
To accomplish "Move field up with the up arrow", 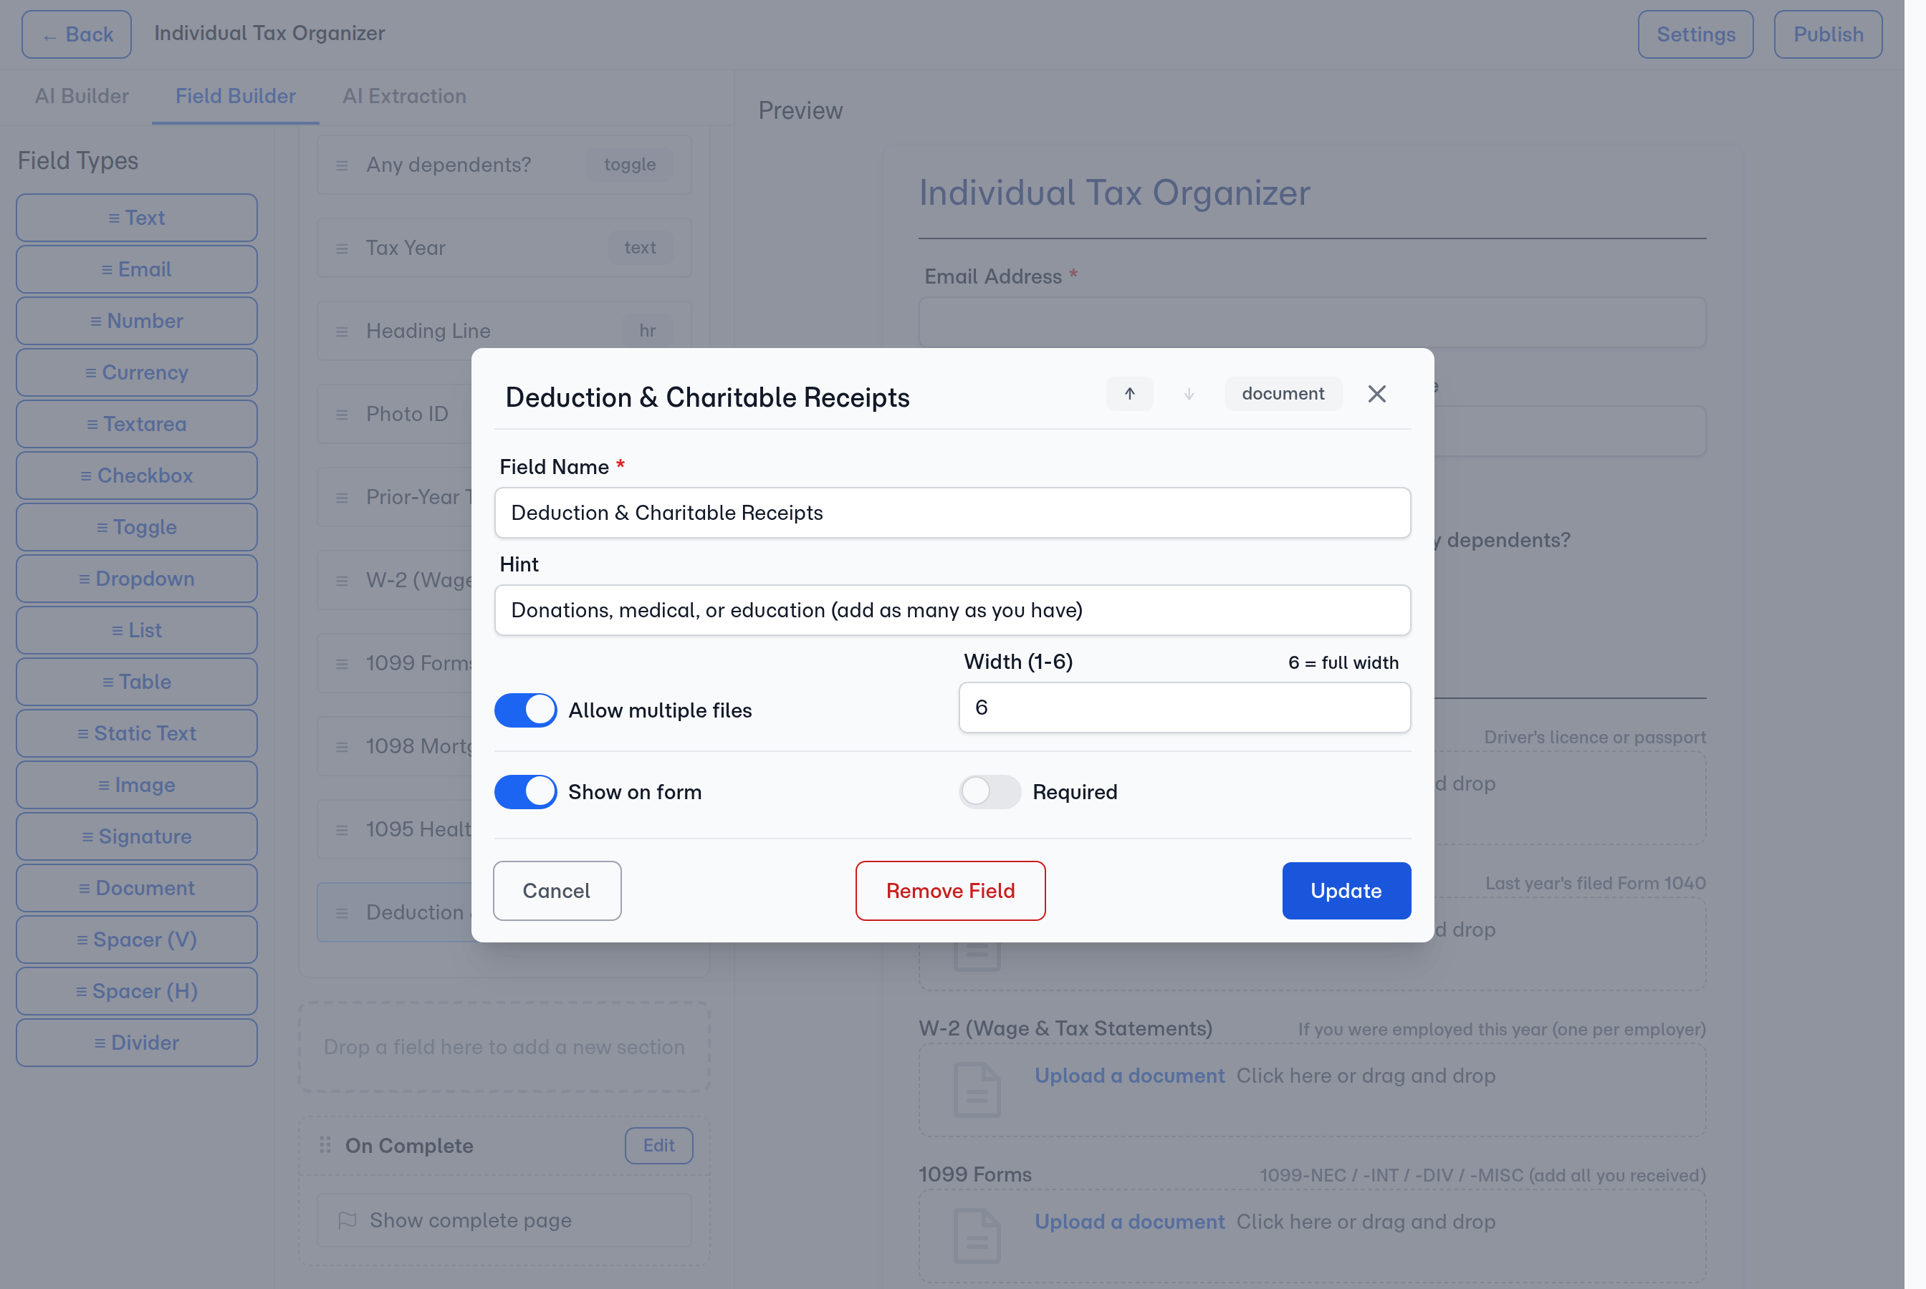I will click(1129, 394).
